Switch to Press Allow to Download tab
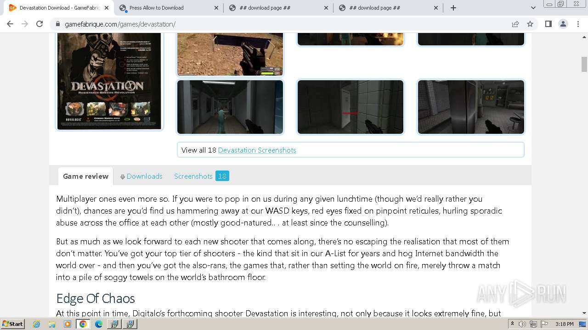This screenshot has width=588, height=330. (x=169, y=8)
